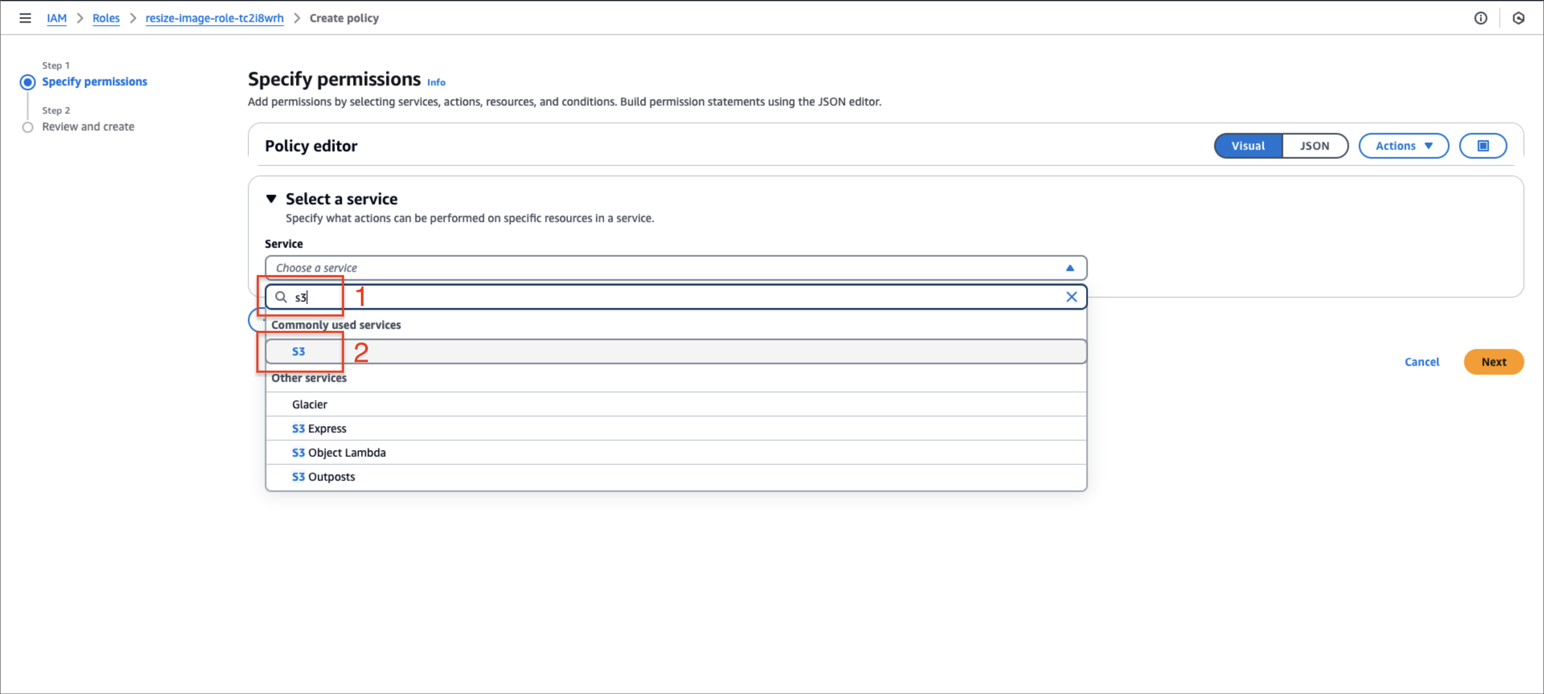This screenshot has width=1544, height=694.
Task: Click the clear search field X icon
Action: (1072, 296)
